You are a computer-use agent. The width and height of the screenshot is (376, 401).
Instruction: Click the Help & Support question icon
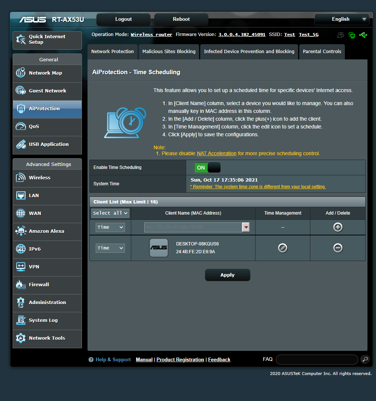click(x=91, y=359)
